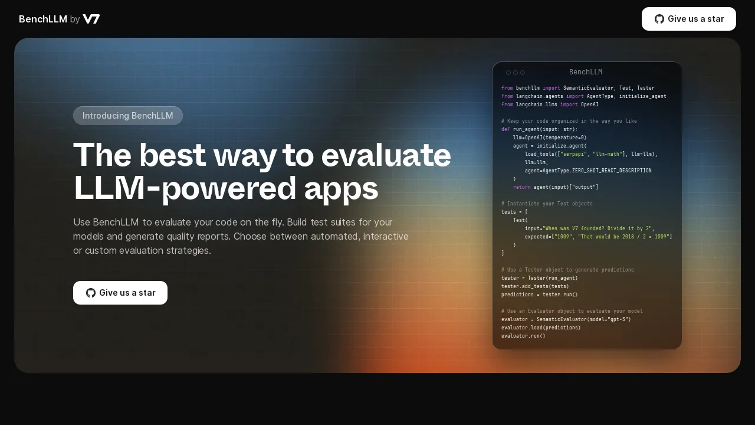Click the line "return agent(input)["output"]"
This screenshot has height=425, width=755.
click(x=556, y=187)
